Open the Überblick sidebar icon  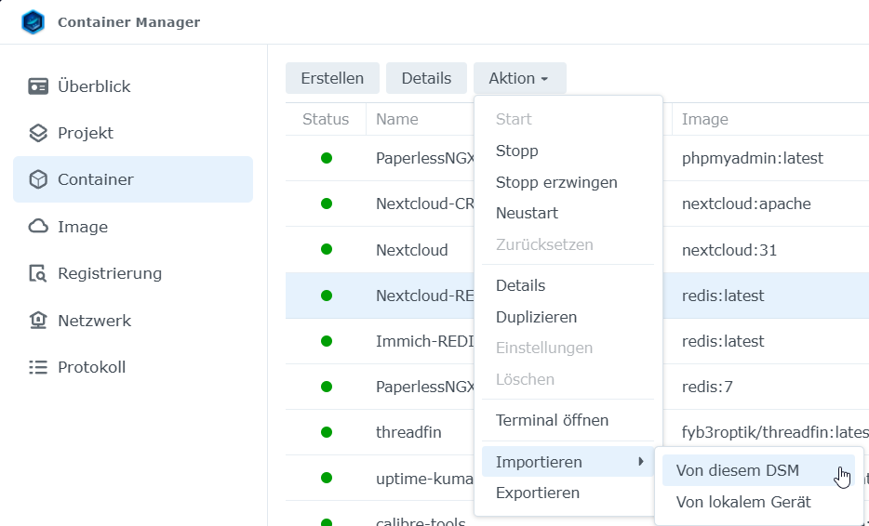tap(38, 86)
